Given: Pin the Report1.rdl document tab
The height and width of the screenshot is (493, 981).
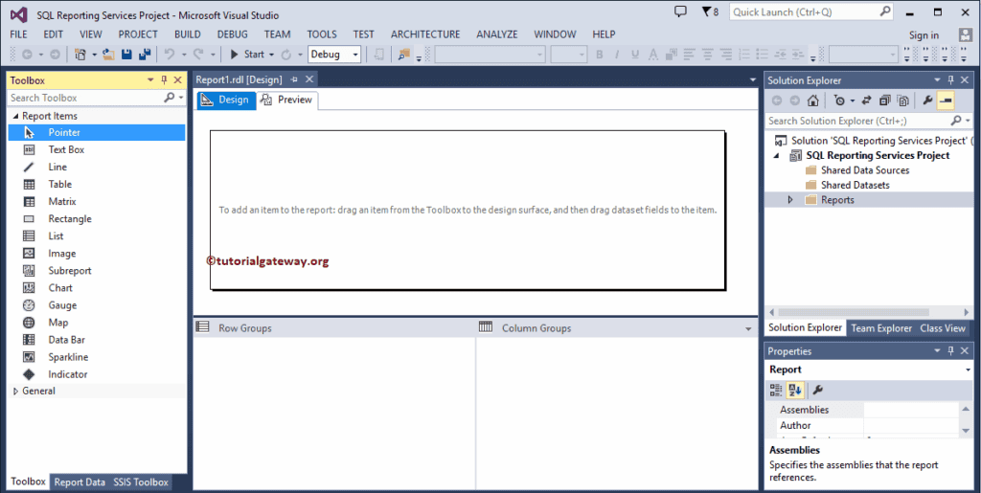Looking at the screenshot, I should [x=294, y=80].
